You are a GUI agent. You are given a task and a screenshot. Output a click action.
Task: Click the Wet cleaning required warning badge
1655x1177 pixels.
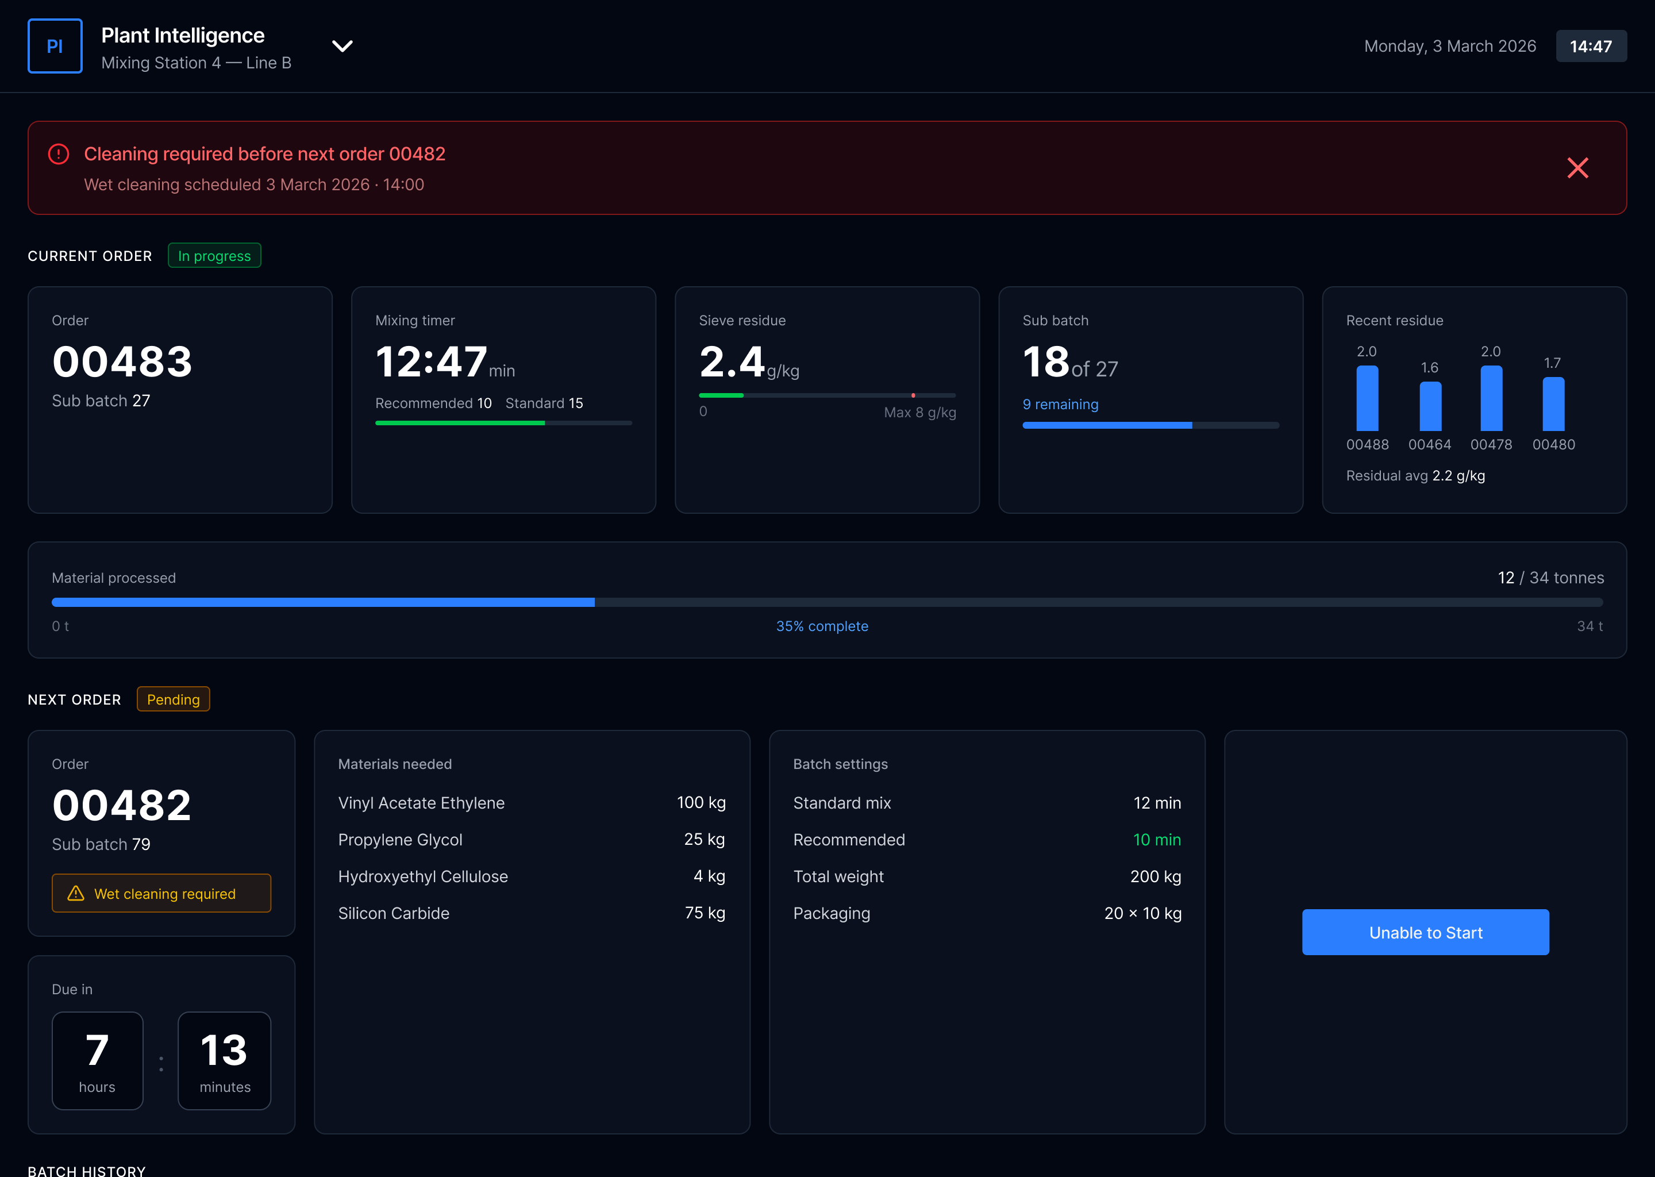tap(161, 893)
